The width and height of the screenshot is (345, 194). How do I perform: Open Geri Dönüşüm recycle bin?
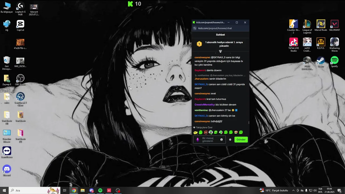7,63
